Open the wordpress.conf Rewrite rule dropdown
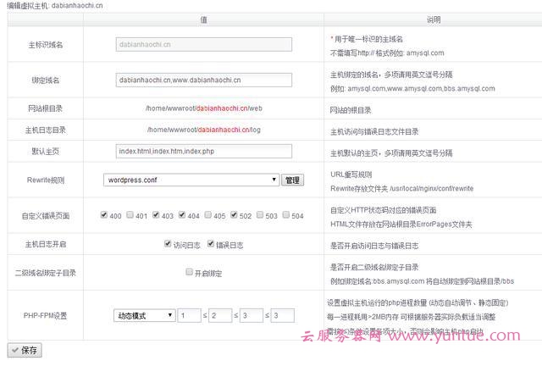This screenshot has height=366, width=542. (x=191, y=180)
